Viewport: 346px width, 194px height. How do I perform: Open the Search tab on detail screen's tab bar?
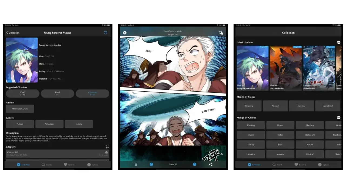[x=46, y=165]
